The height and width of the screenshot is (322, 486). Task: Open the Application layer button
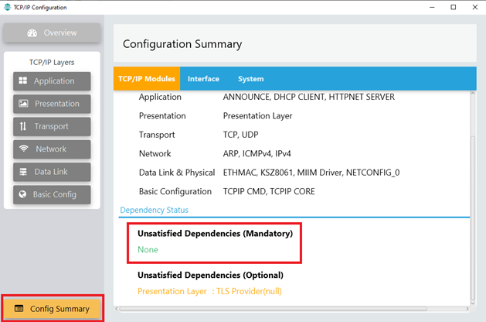coord(52,81)
